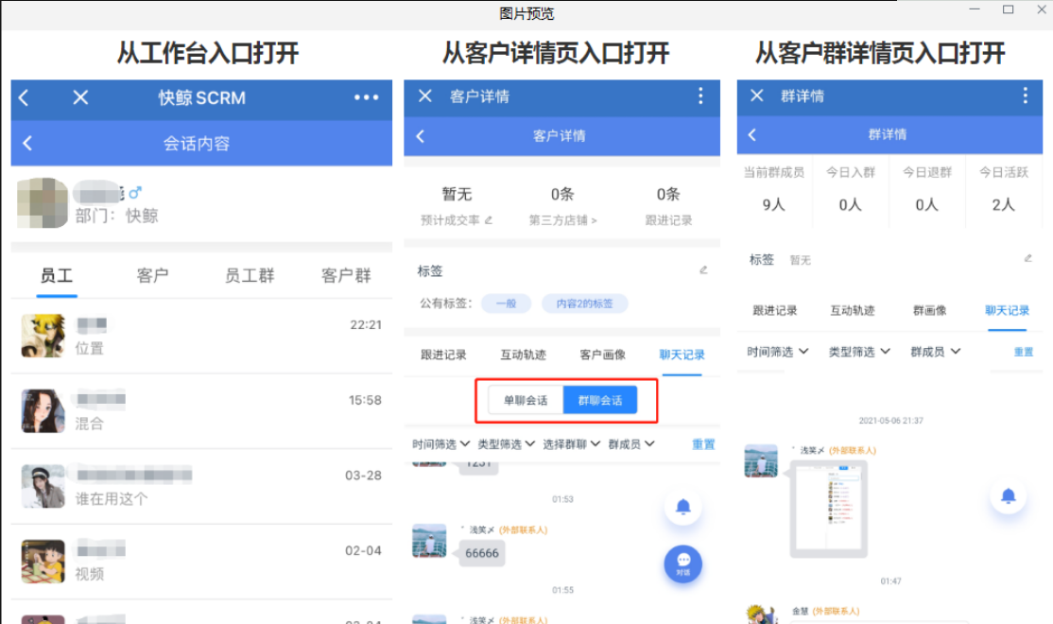Maximize the 图片预览 window

(1008, 9)
